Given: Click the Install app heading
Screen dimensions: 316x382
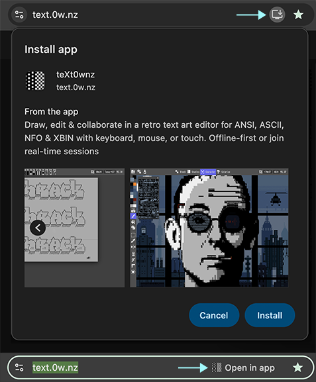Looking at the screenshot, I should (51, 50).
